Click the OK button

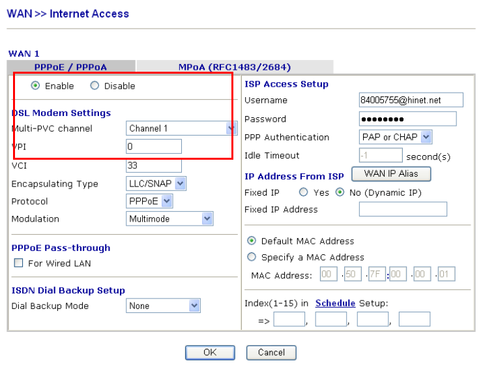(x=209, y=353)
